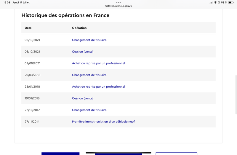Open the 23/01/2018 Achat ou reprise par un professionnel entry

coord(98,87)
